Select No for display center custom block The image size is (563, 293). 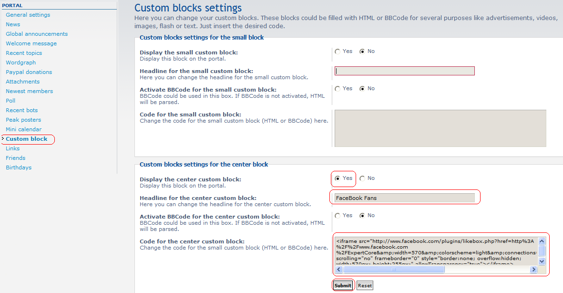point(362,178)
